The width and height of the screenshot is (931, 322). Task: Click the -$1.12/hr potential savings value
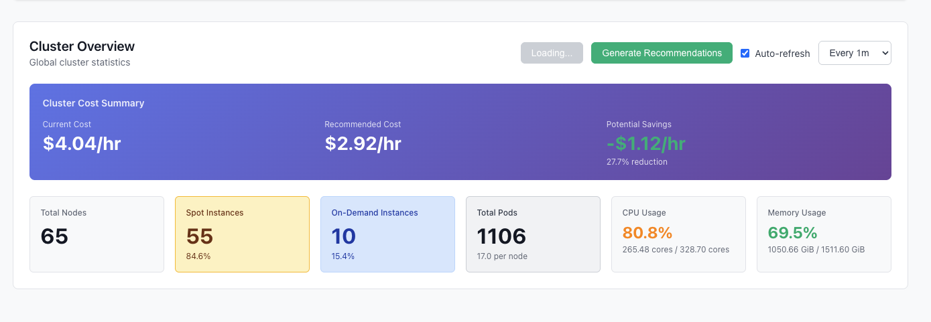point(645,143)
